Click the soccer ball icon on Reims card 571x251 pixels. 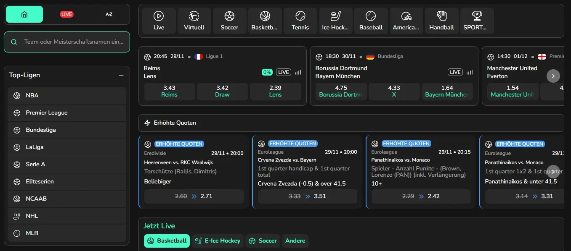coord(147,57)
